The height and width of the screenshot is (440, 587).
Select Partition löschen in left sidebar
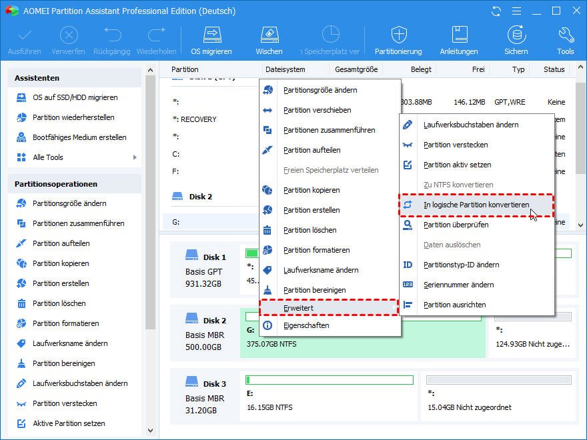[x=59, y=303]
